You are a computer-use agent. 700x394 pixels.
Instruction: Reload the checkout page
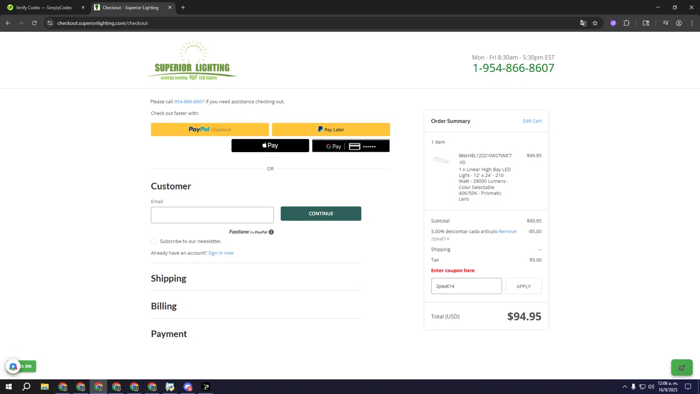coord(34,23)
